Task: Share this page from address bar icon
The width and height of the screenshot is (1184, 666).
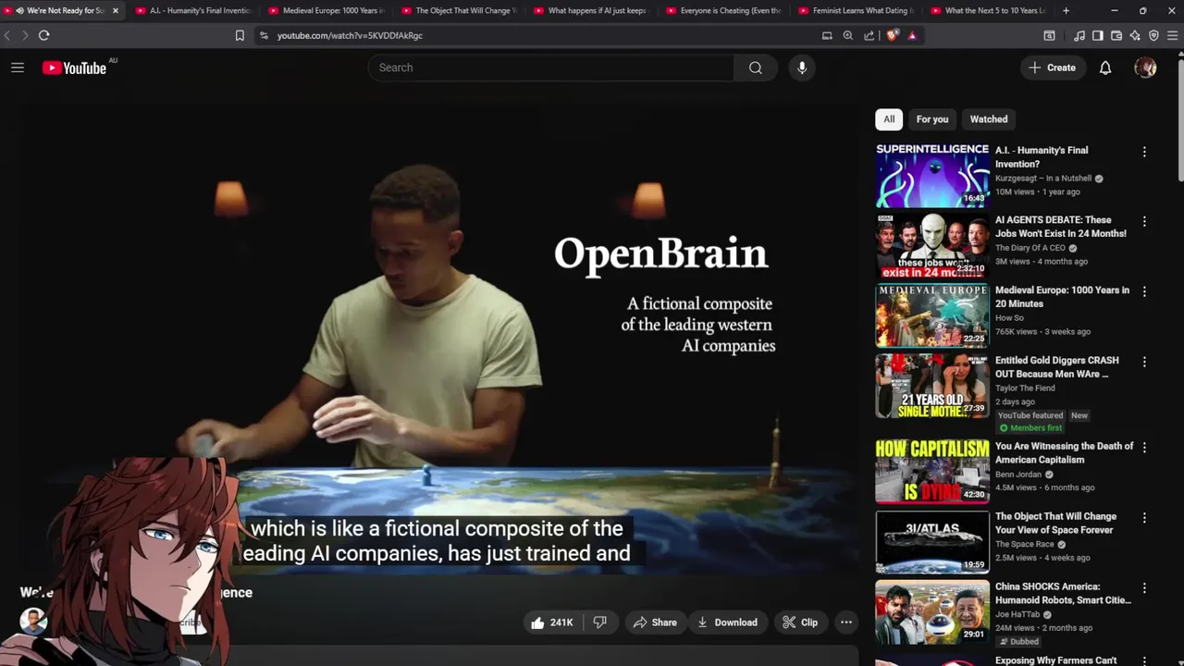Action: [869, 35]
